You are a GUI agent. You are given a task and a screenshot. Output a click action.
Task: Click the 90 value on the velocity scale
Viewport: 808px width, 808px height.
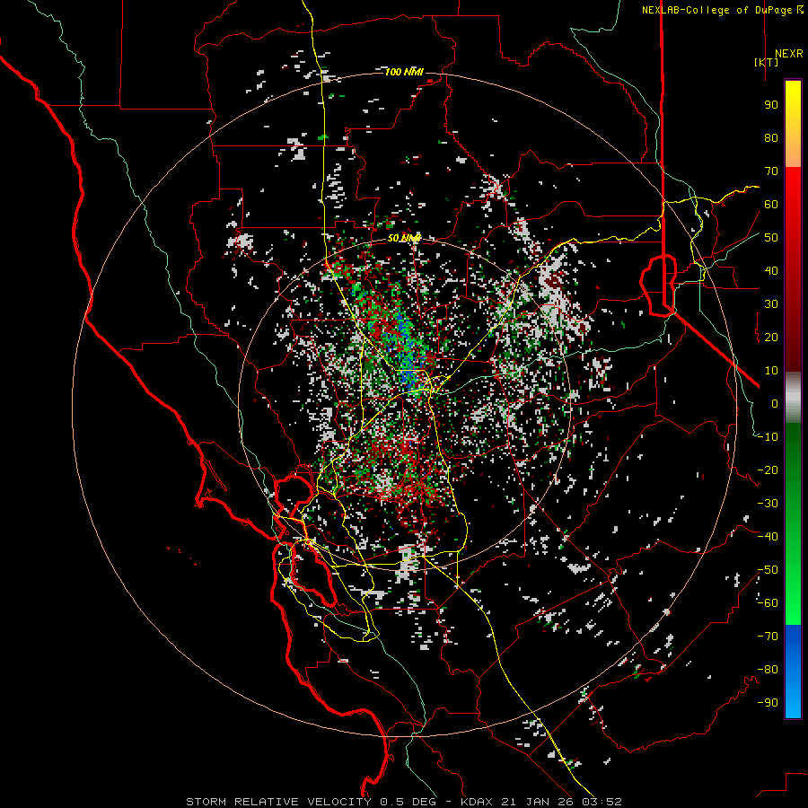[771, 105]
